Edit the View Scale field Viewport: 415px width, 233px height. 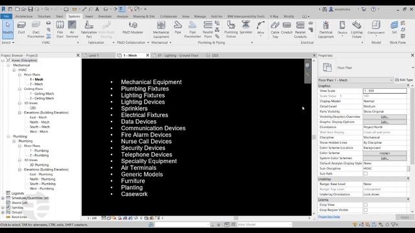385,91
